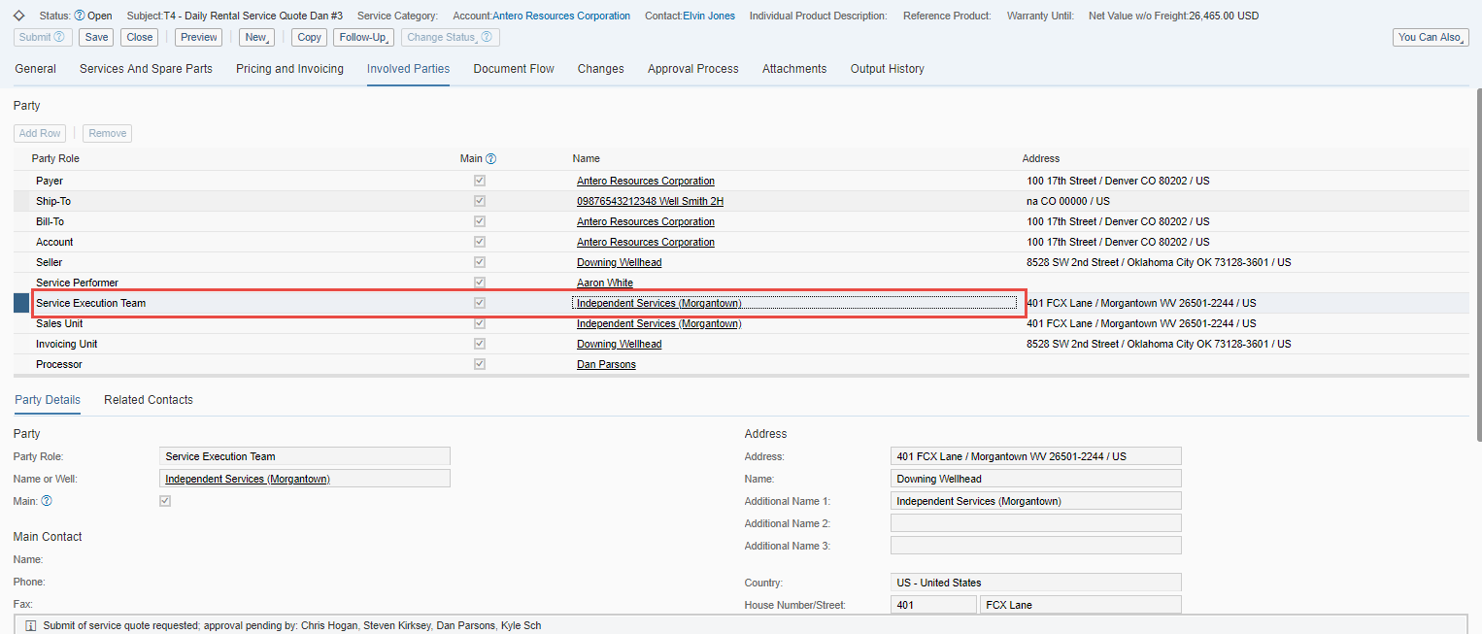
Task: Open the Services And Spare Parts tab
Action: coord(146,69)
